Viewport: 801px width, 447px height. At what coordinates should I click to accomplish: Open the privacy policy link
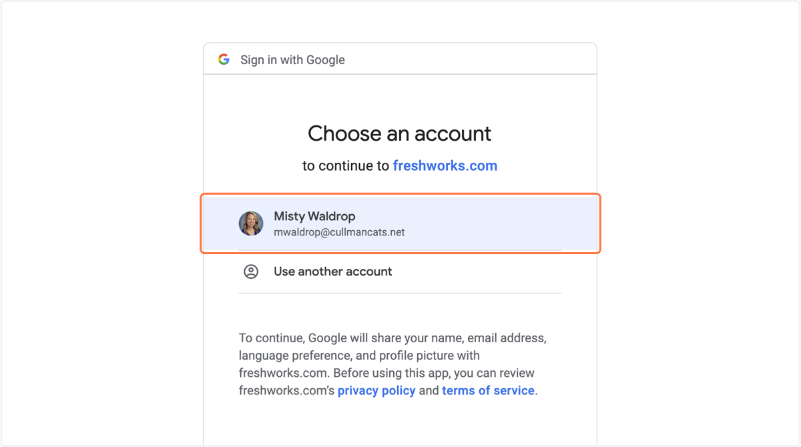click(376, 390)
